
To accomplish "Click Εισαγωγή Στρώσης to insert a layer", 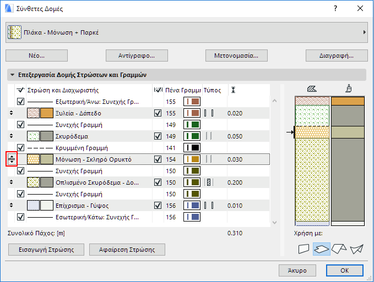I will 46,250.
